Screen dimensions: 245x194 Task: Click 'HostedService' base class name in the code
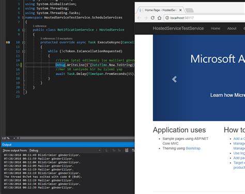(x=112, y=30)
